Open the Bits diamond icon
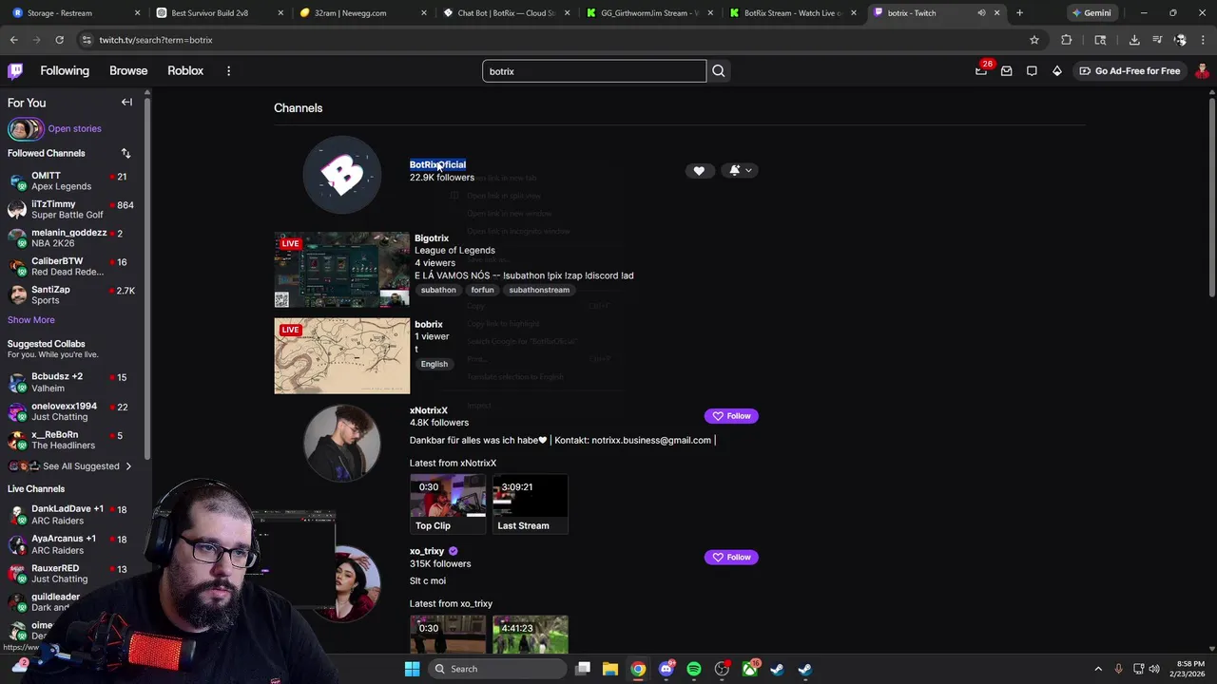Screen dimensions: 1217x684 tap(1057, 71)
